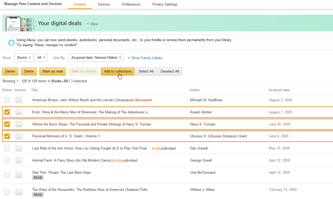This screenshot has height=199, width=333.
Task: Check the Animal Farm checkbox
Action: (x=7, y=160)
